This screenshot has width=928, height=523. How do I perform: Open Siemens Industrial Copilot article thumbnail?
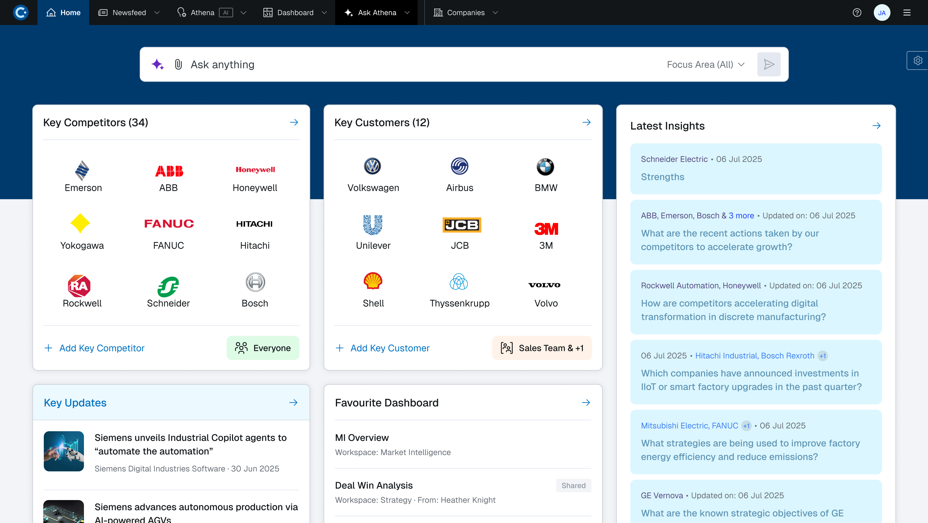coord(64,451)
